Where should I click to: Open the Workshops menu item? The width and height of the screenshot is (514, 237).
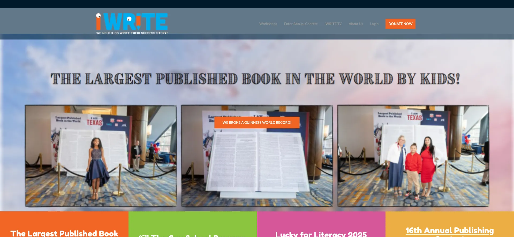[x=268, y=24]
